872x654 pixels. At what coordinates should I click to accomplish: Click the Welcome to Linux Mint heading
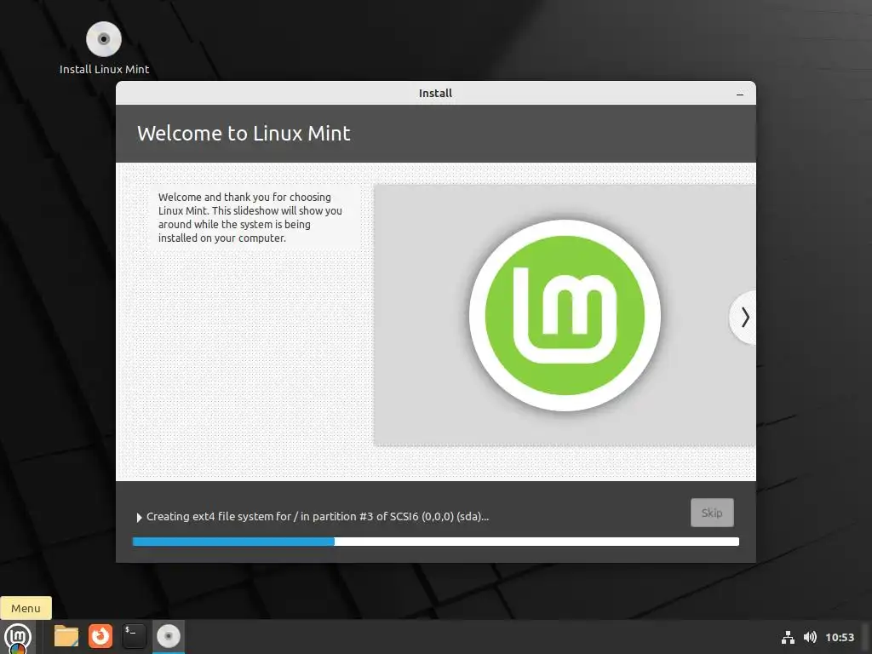coord(244,134)
